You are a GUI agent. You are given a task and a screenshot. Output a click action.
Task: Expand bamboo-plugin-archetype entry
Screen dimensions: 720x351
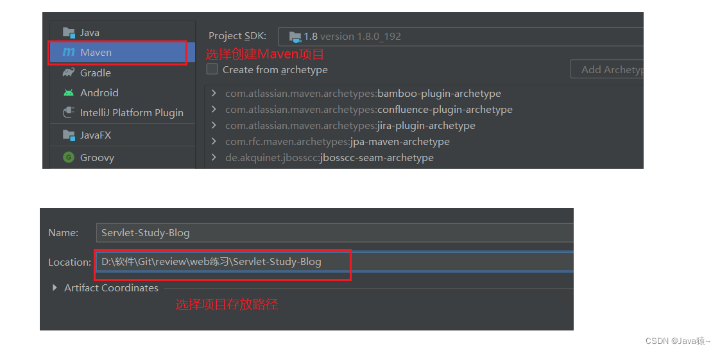click(x=214, y=93)
